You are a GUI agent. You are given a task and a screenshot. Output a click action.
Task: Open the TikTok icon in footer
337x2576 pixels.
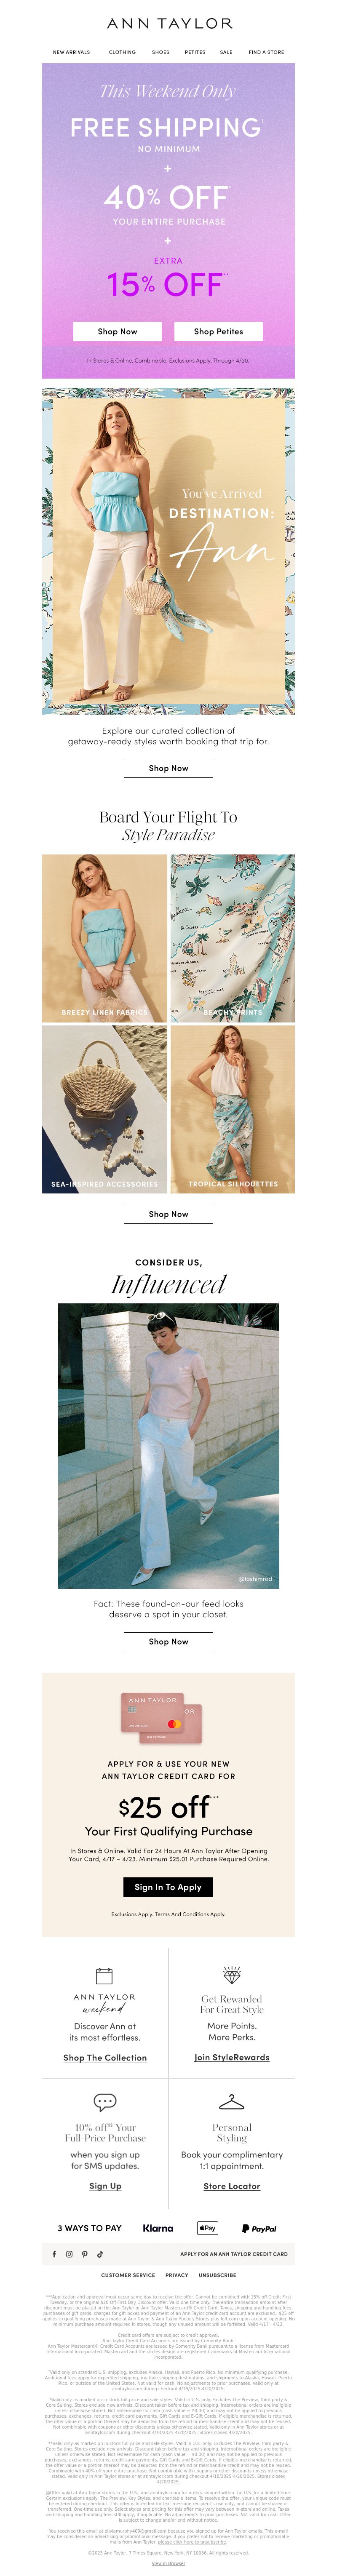click(100, 2254)
